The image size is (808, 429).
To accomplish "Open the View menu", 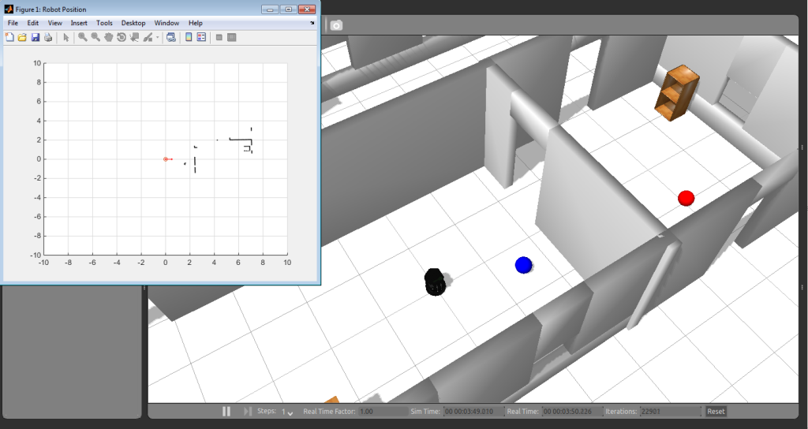I will 55,23.
